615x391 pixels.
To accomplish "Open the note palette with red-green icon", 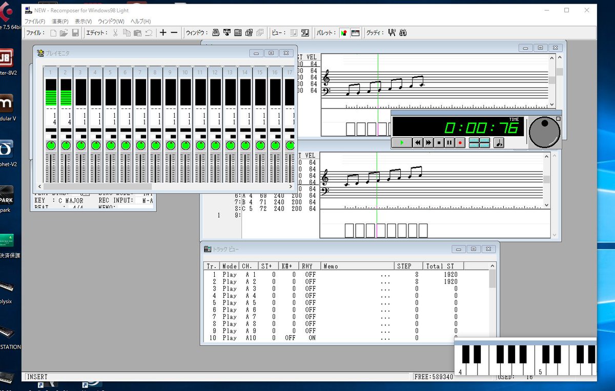I will pyautogui.click(x=344, y=33).
